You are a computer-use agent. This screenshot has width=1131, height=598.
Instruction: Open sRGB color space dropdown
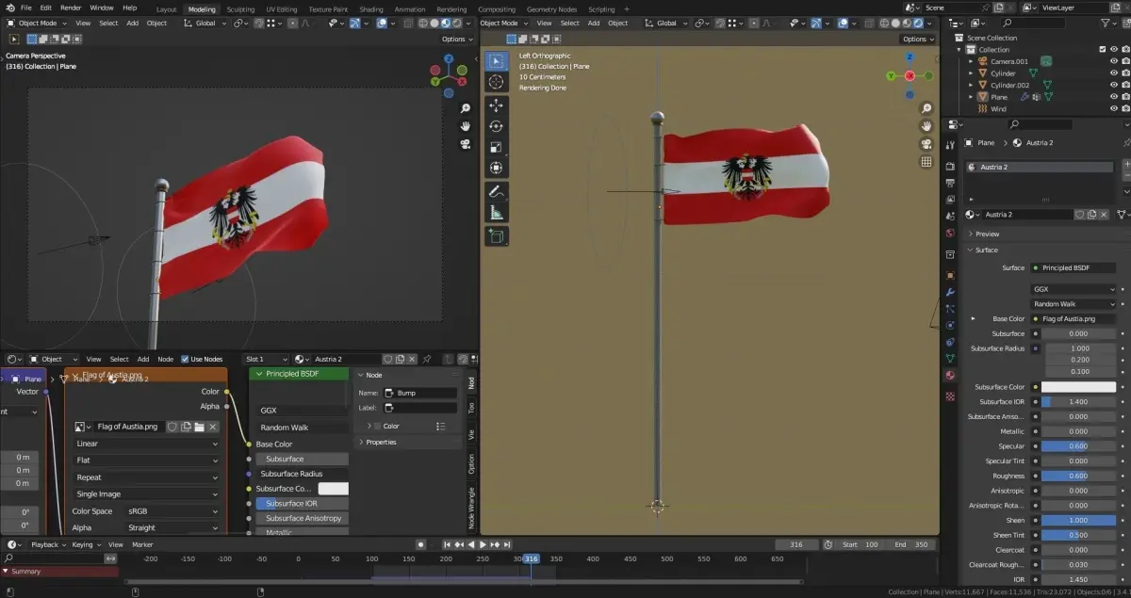[x=172, y=511]
